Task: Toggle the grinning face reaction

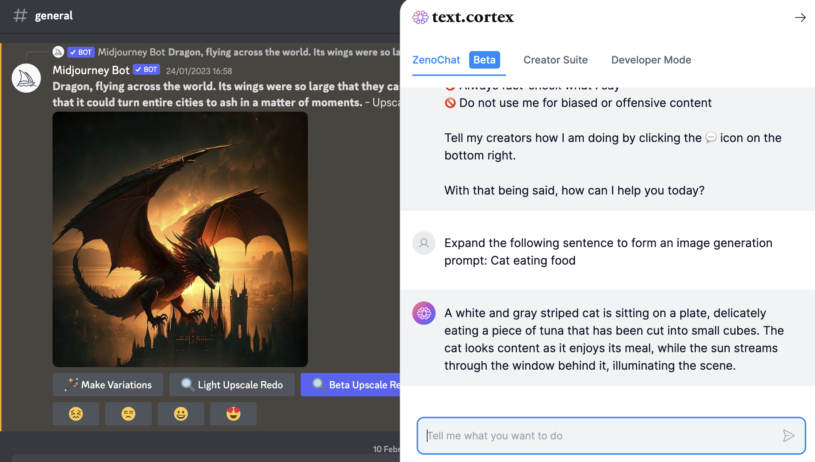Action: 181,413
